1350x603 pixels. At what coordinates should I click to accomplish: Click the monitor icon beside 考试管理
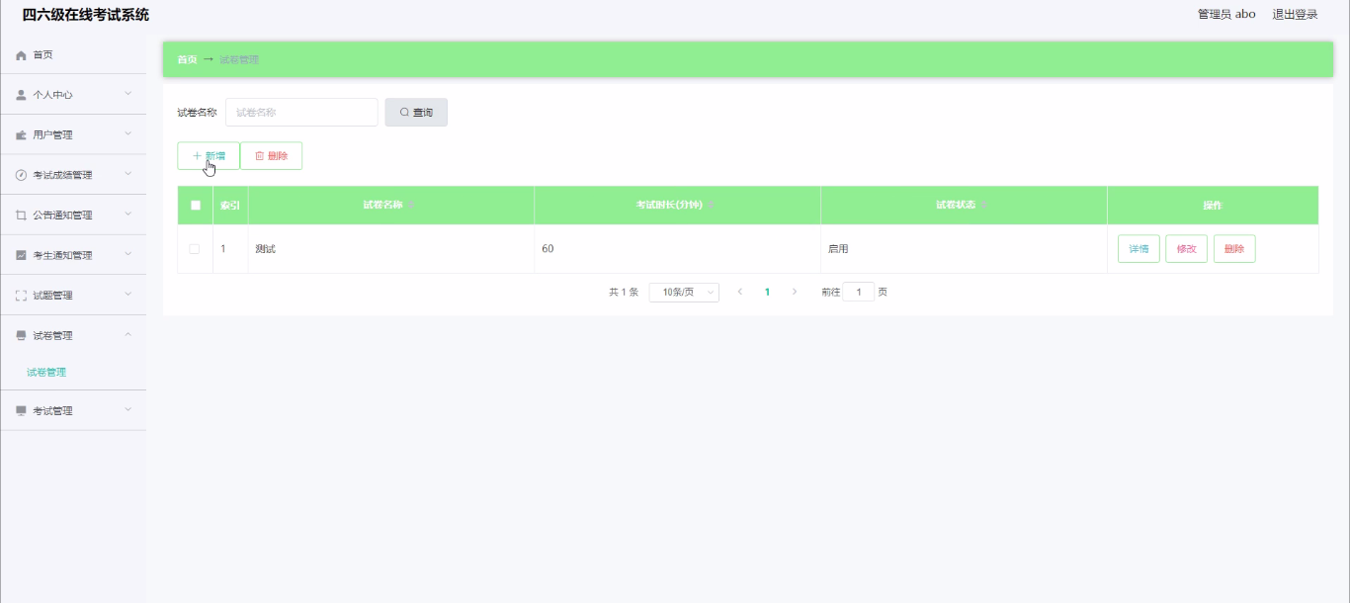coord(21,411)
